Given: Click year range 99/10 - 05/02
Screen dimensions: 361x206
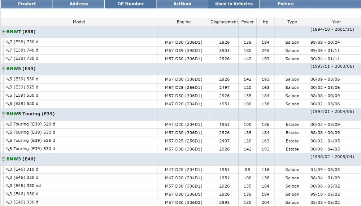Looking at the screenshot, I should 325,194.
